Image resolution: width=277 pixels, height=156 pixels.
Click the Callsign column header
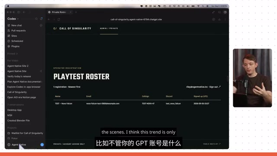[145, 96]
